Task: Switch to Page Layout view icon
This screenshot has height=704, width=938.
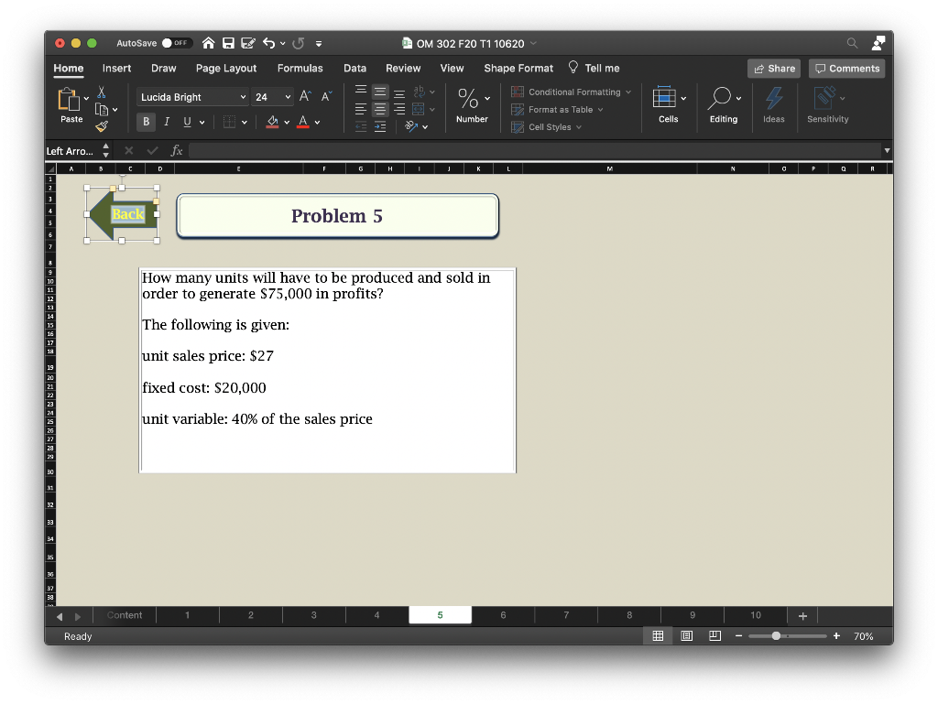Action: pos(687,636)
